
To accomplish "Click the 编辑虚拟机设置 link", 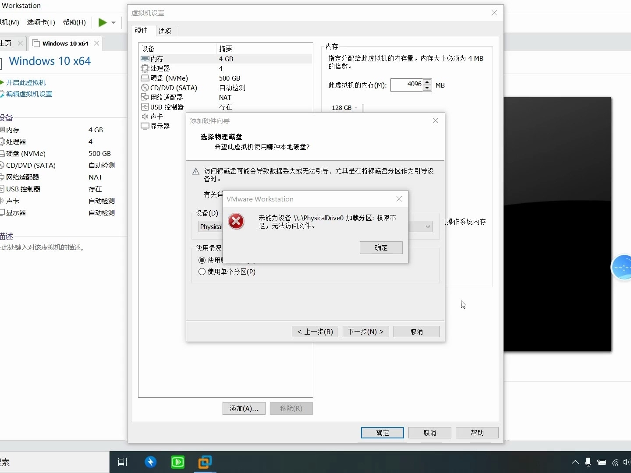I will 29,94.
